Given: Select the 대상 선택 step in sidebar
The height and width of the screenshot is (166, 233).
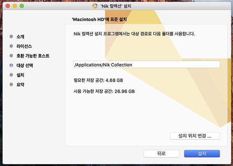Looking at the screenshot, I should click(25, 65).
